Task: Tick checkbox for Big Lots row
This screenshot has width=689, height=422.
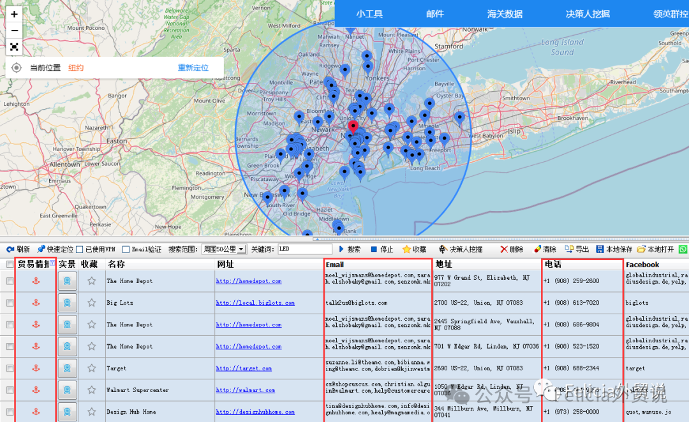Action: pyautogui.click(x=10, y=303)
